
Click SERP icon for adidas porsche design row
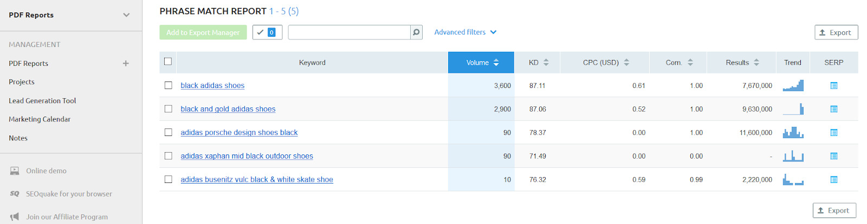[x=833, y=133]
